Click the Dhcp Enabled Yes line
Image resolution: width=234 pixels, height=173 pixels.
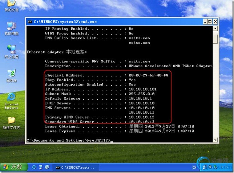(90, 80)
